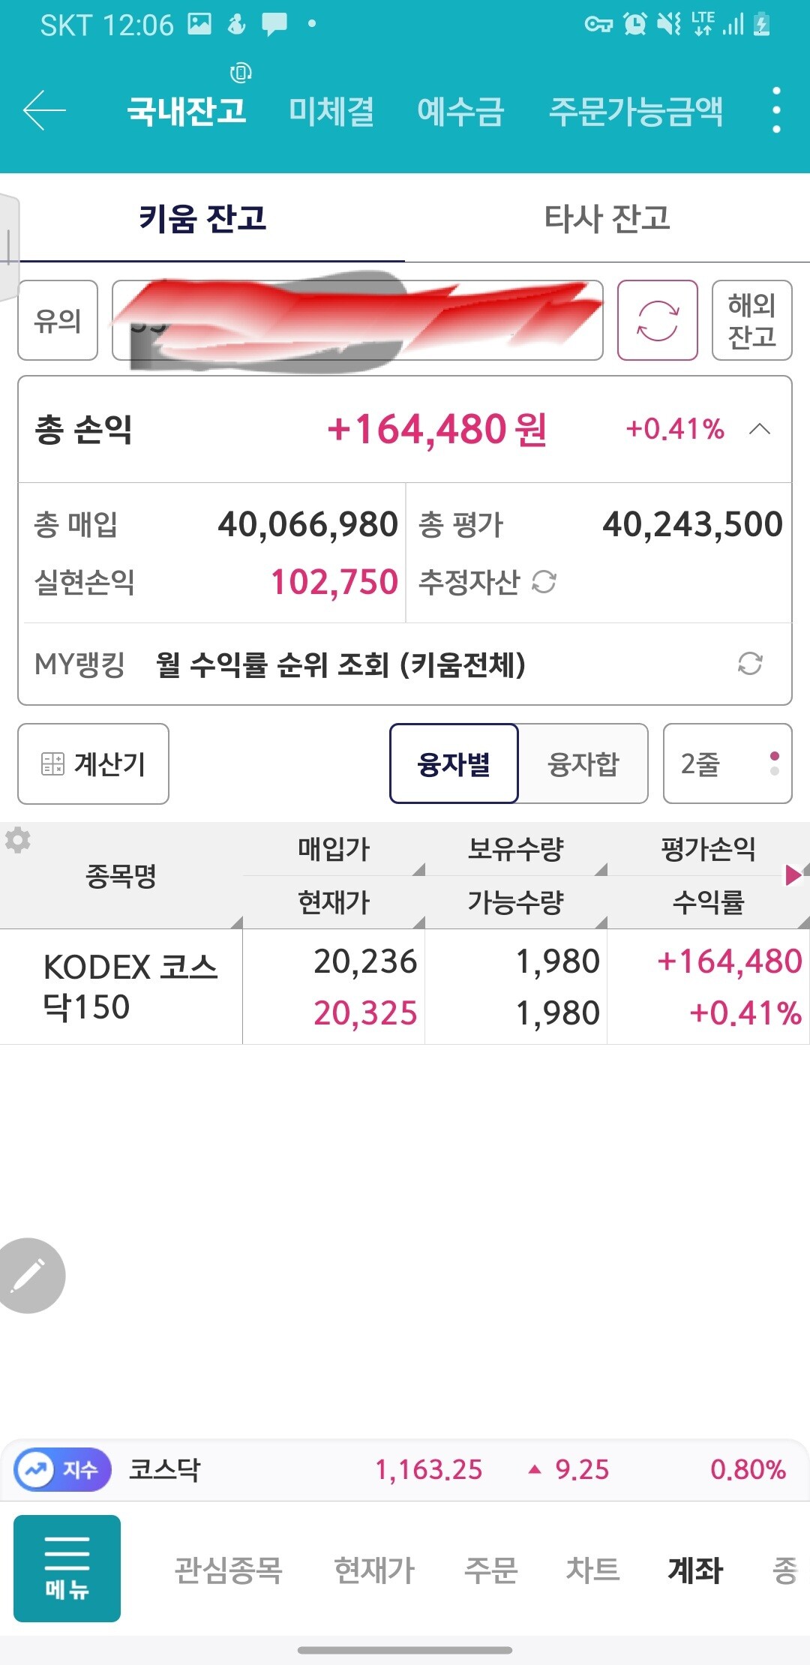Show more columns with the pink arrow

[x=793, y=874]
